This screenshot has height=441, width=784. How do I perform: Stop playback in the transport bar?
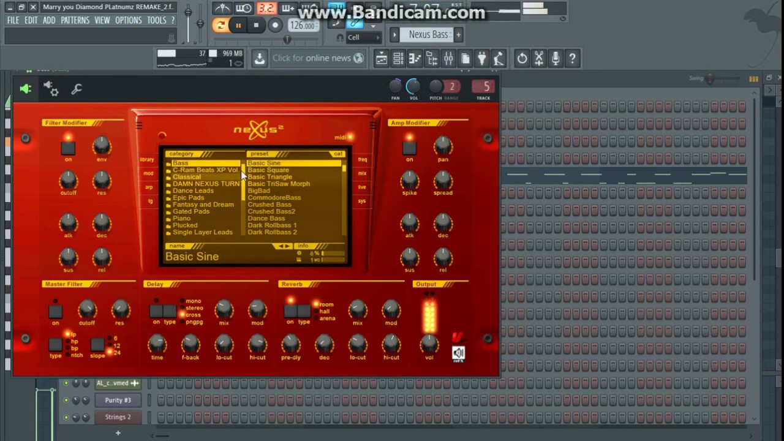click(x=256, y=25)
